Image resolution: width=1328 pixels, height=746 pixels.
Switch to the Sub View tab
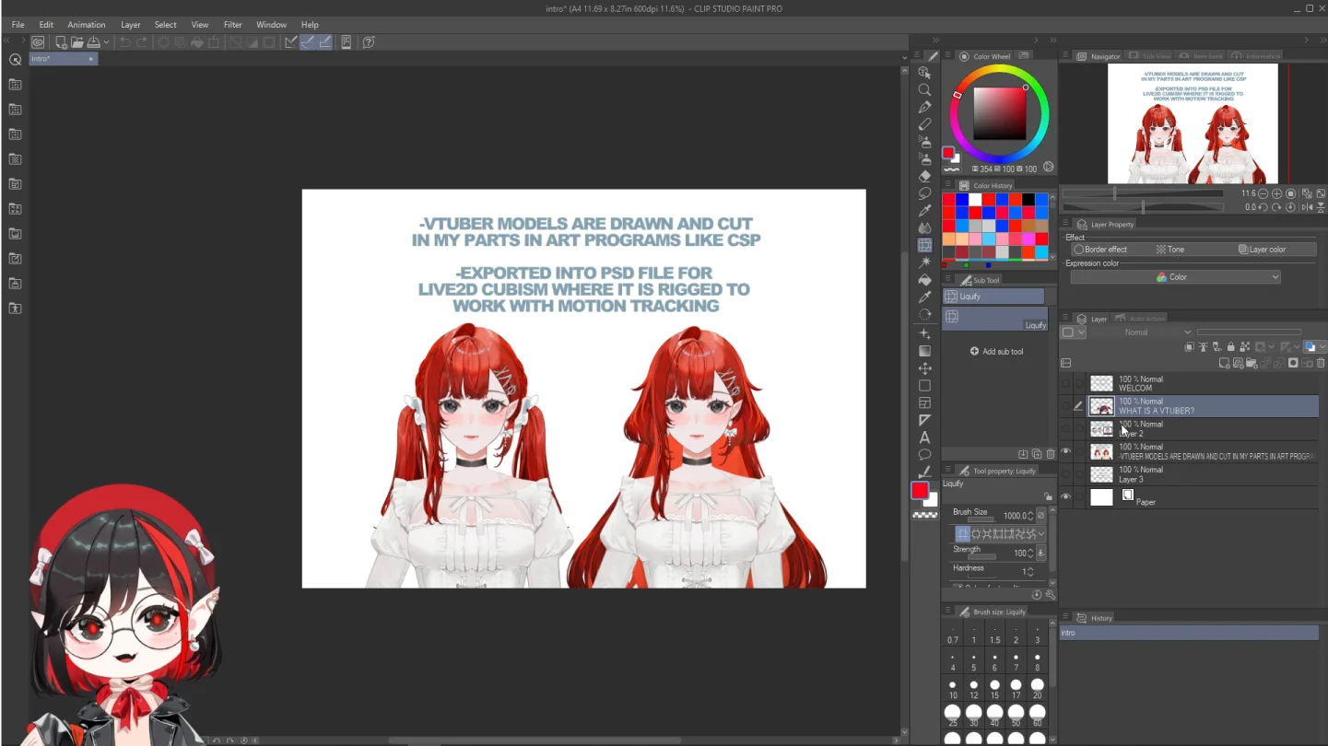(1149, 56)
